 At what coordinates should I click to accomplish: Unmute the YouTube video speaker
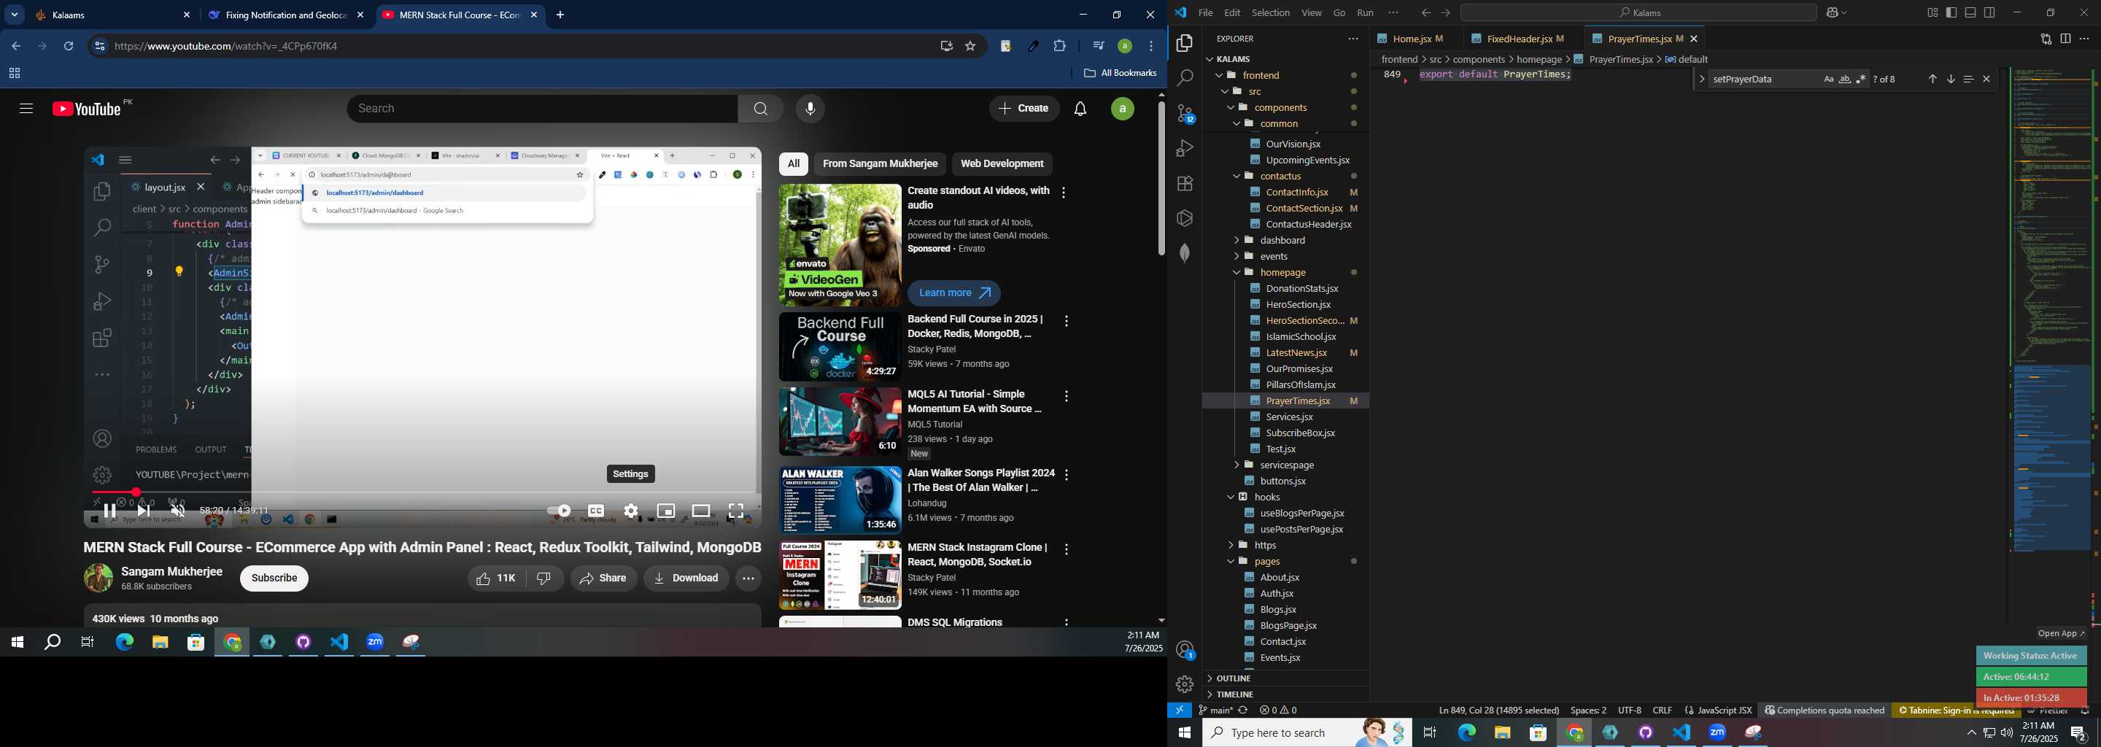pyautogui.click(x=178, y=511)
